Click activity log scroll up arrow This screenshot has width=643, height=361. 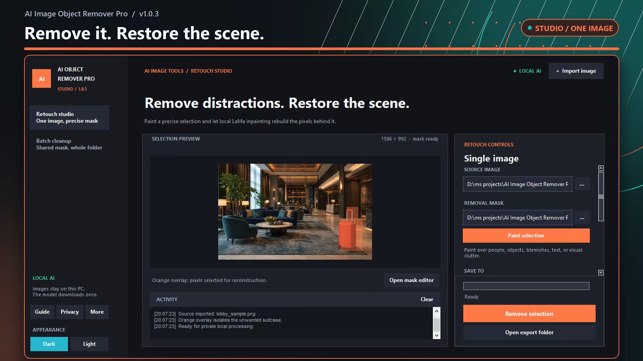coord(436,311)
